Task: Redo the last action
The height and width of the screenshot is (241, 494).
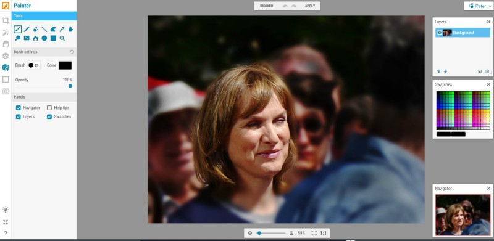Action: point(294,6)
